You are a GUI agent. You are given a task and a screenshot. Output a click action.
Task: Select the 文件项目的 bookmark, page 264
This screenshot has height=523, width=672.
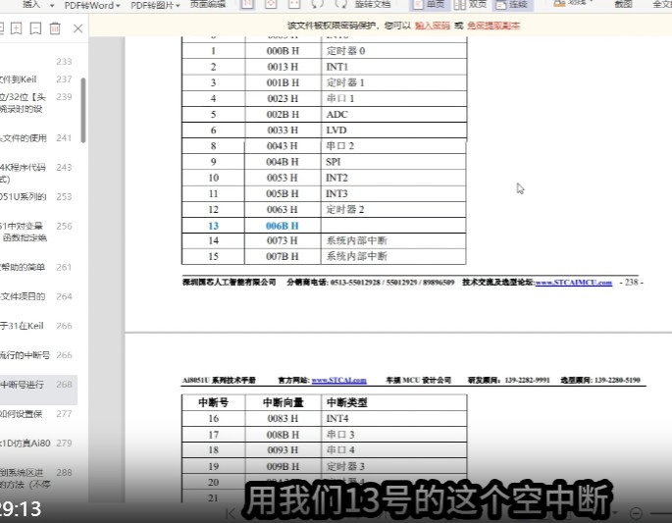[38, 296]
